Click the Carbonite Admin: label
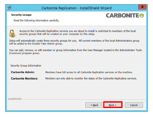The width and height of the screenshot is (153, 117). (x=23, y=72)
